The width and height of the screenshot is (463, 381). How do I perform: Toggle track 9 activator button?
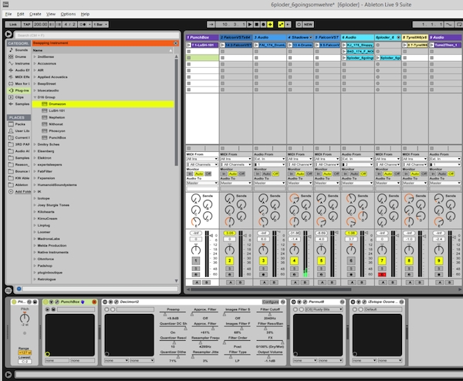click(438, 261)
